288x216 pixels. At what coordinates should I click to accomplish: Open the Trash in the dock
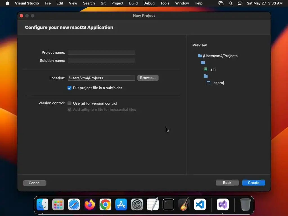click(x=245, y=204)
